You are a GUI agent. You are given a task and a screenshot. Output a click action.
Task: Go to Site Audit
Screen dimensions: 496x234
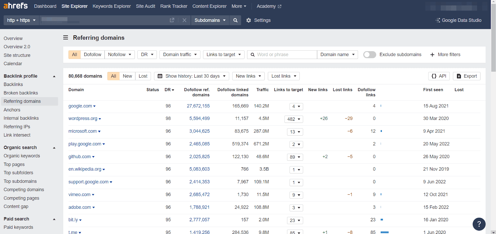[145, 6]
